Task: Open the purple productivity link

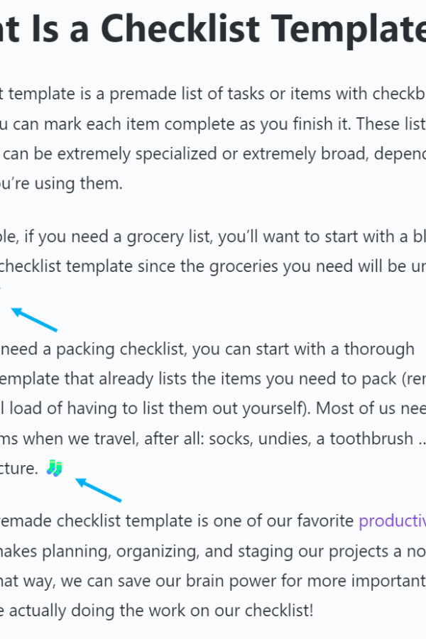Action: [392, 521]
